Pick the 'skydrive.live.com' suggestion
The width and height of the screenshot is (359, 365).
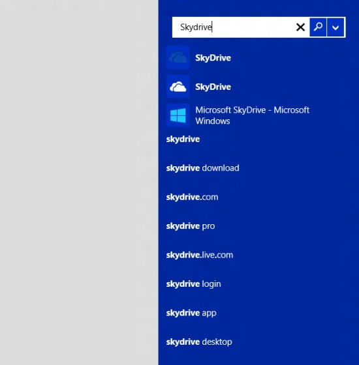(x=200, y=255)
